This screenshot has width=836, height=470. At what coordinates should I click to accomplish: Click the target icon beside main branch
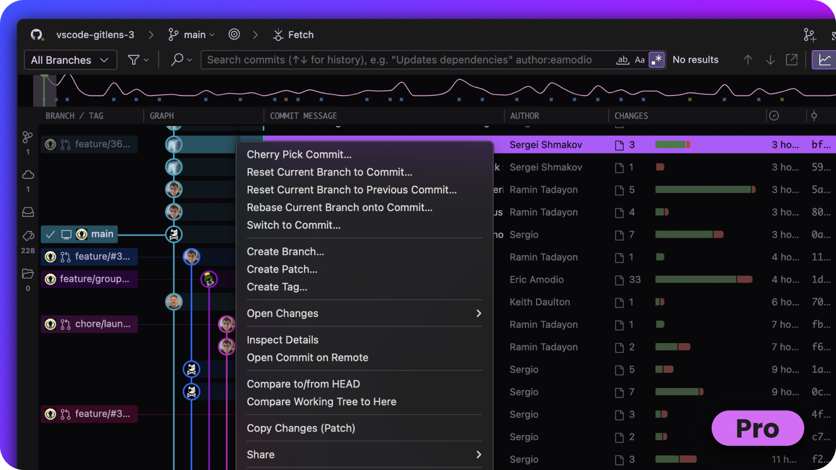pyautogui.click(x=234, y=34)
